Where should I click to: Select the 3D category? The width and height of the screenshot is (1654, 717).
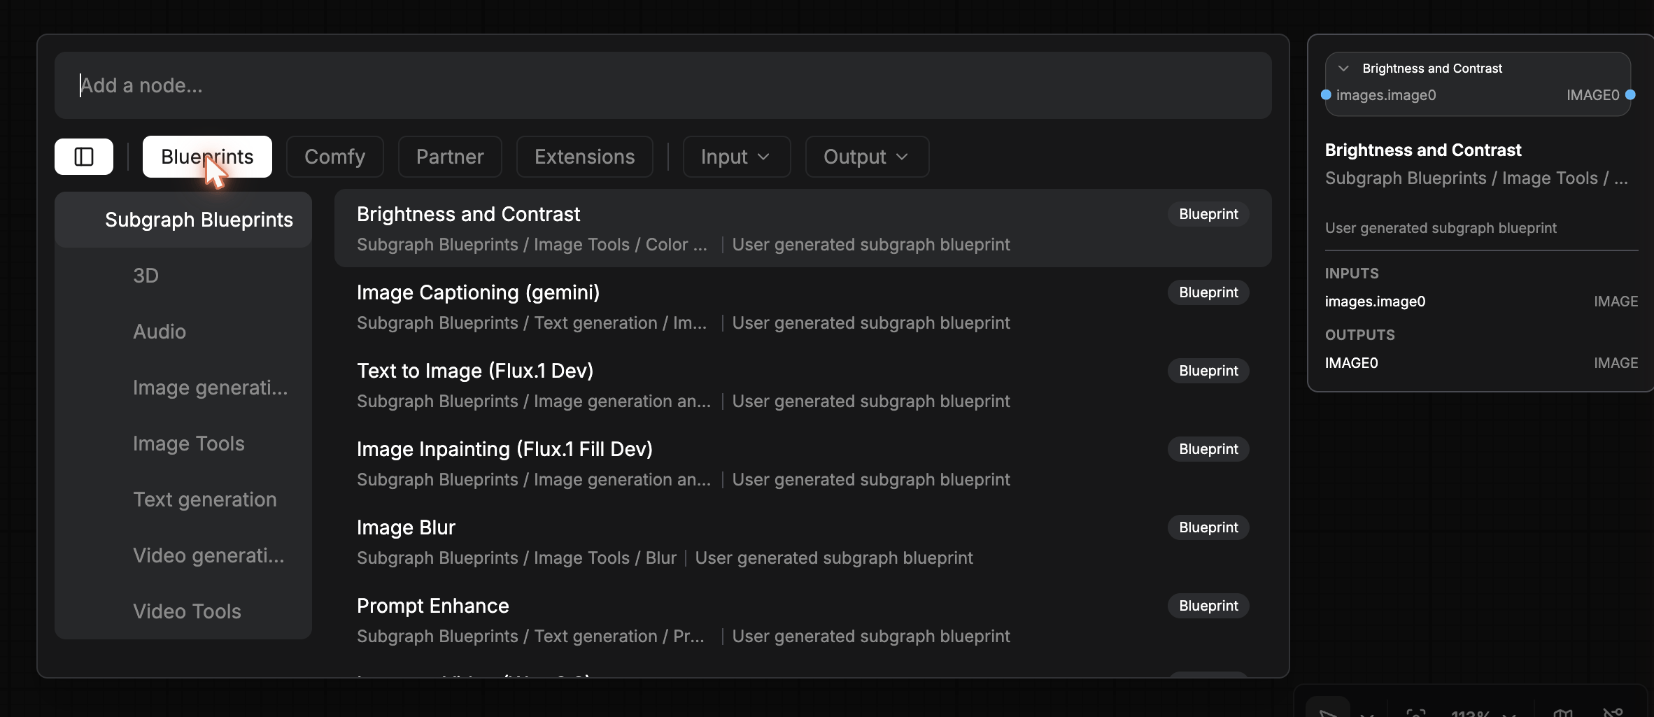pos(183,276)
